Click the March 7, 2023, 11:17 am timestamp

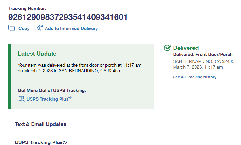pos(198,67)
